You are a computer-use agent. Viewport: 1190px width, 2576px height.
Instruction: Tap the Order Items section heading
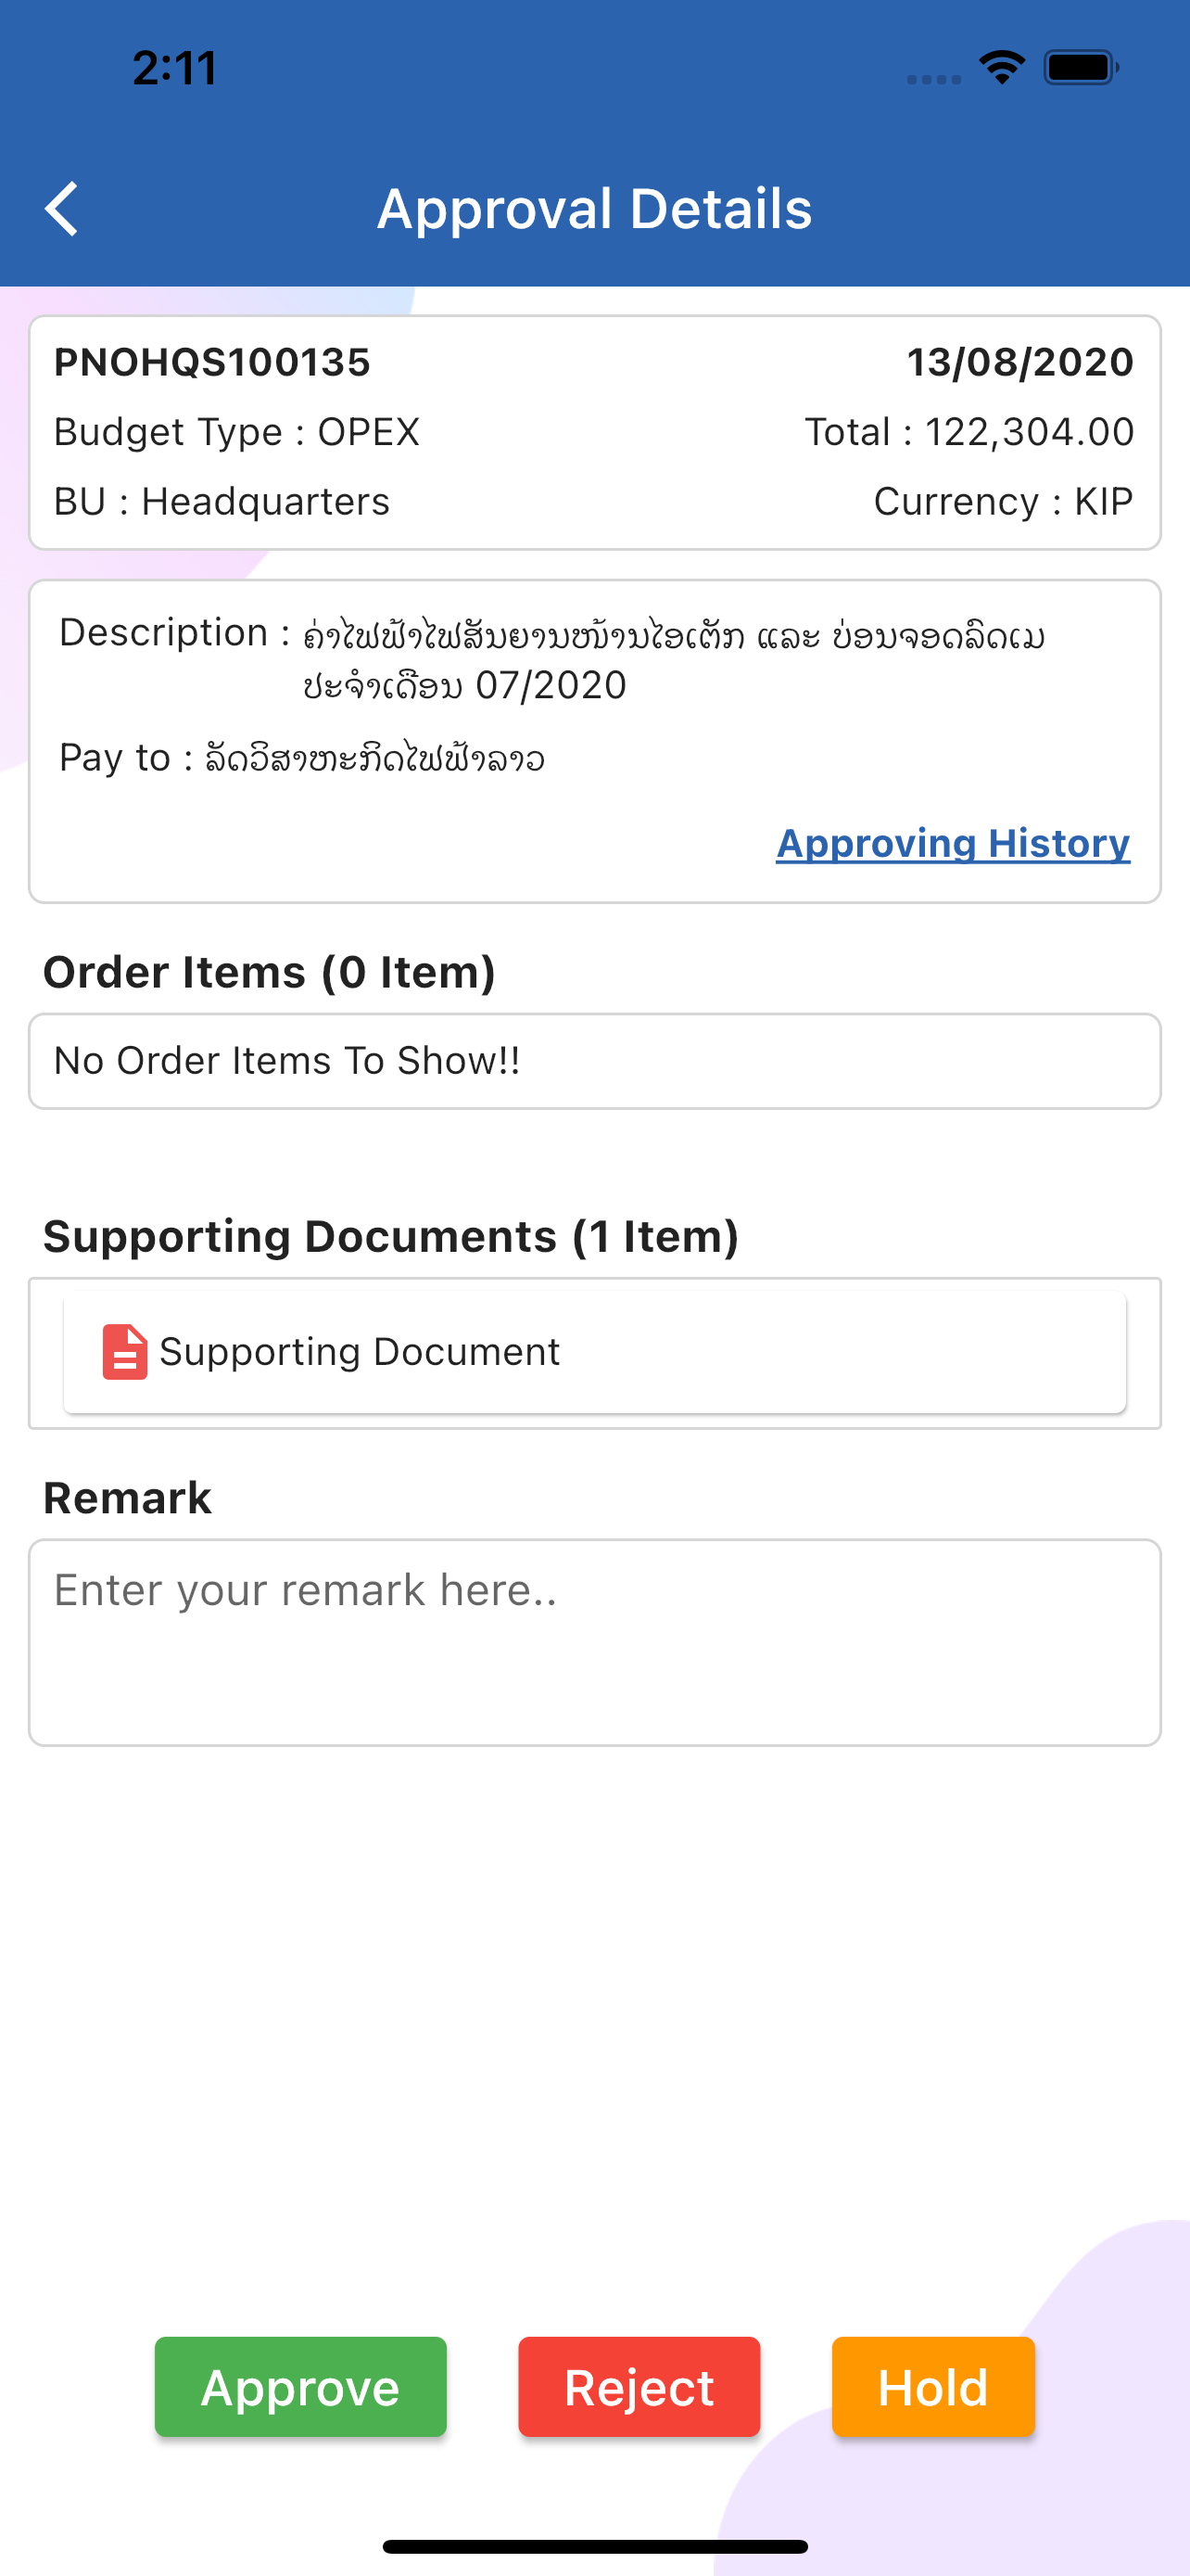coord(269,973)
